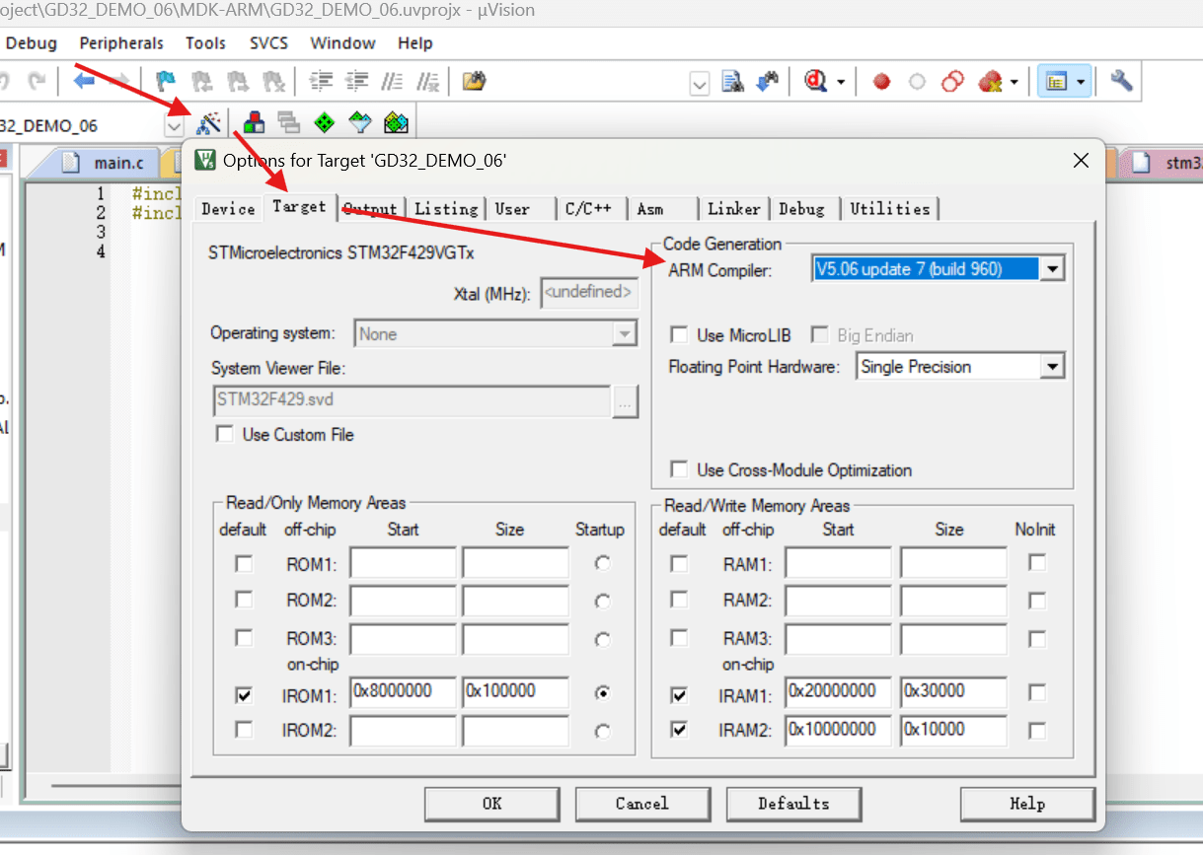Image resolution: width=1203 pixels, height=855 pixels.
Task: Click the Redo arrow icon
Action: point(37,81)
